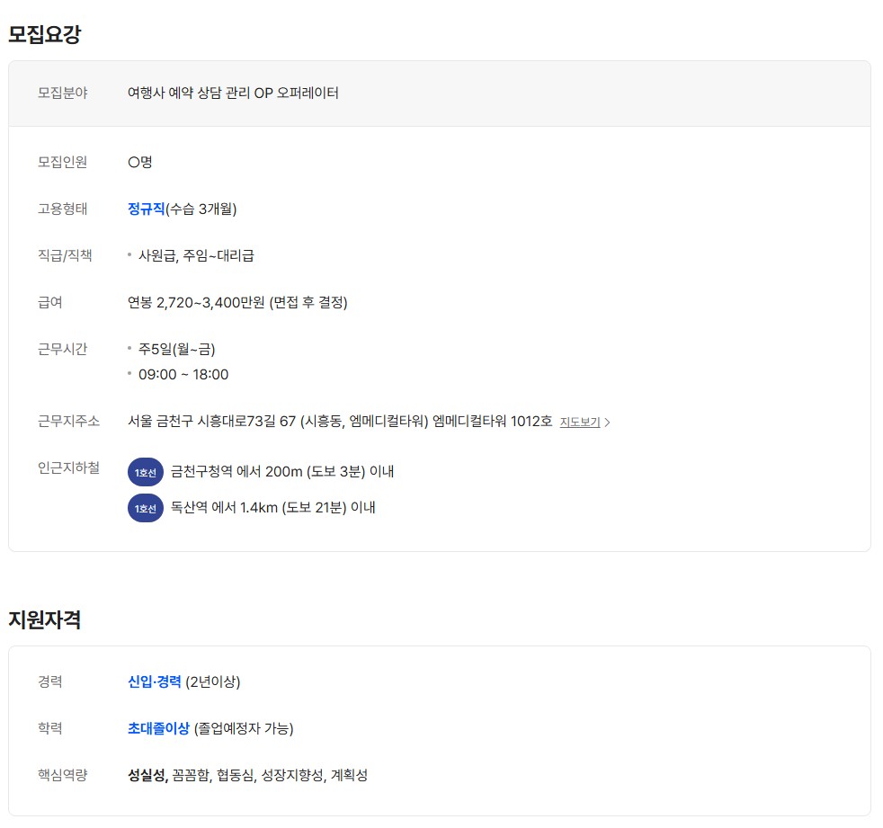The image size is (883, 828).
Task: Click the 09:00 ~ 18:00 working hours
Action: 183,374
